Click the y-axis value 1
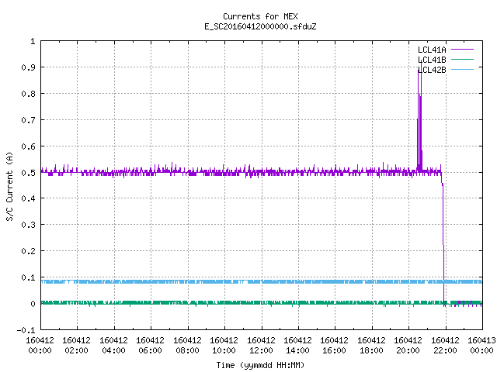497x372 pixels. click(33, 41)
